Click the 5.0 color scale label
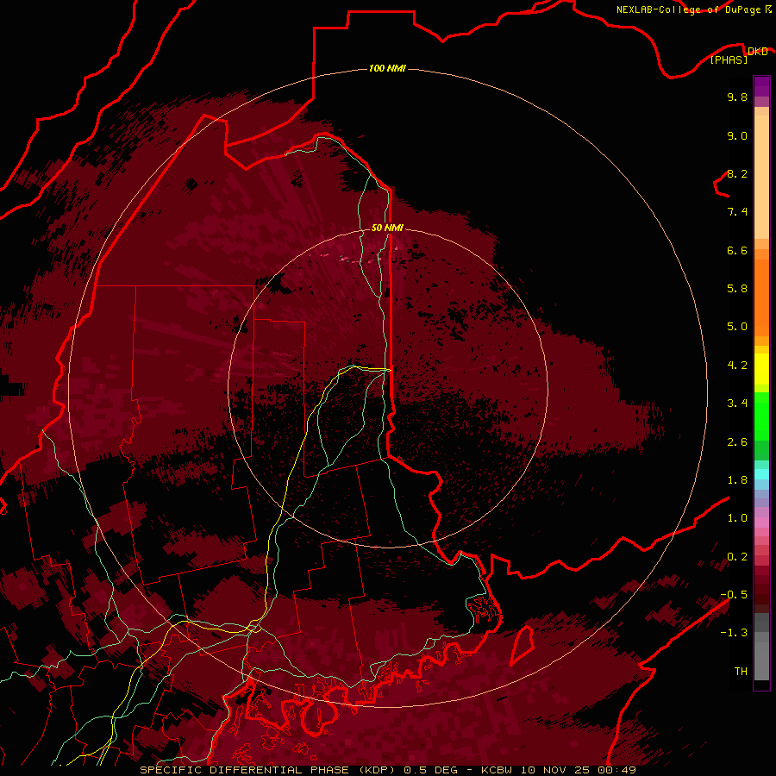Screen dimensions: 776x776 coord(737,327)
